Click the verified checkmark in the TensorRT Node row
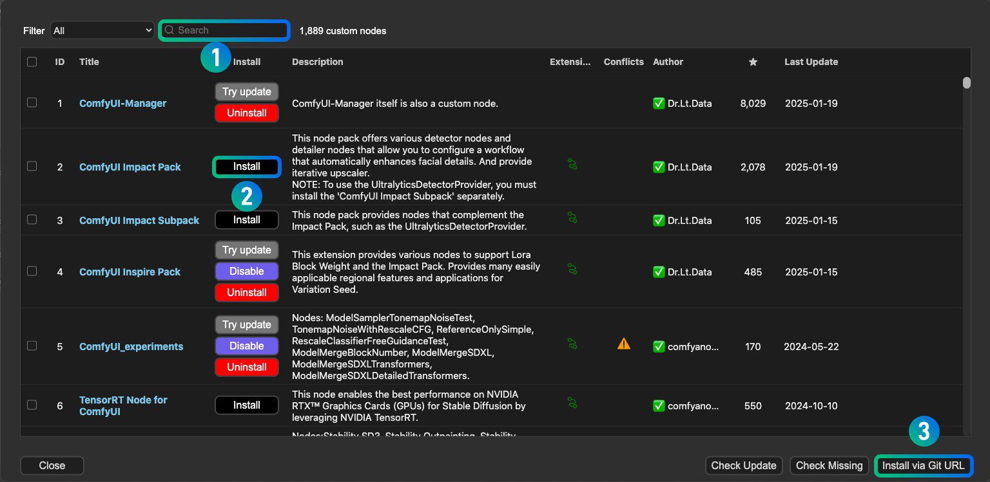The width and height of the screenshot is (990, 482). tap(659, 405)
